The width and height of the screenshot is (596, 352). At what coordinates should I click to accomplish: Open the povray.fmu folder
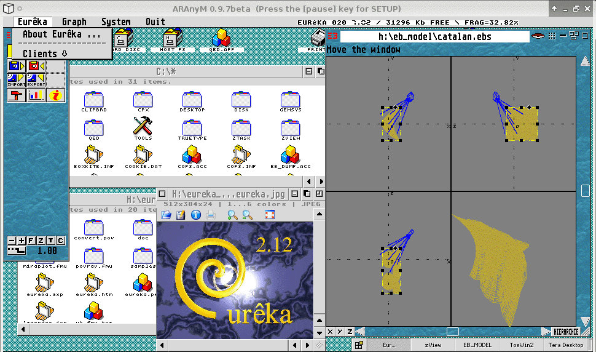[94, 258]
